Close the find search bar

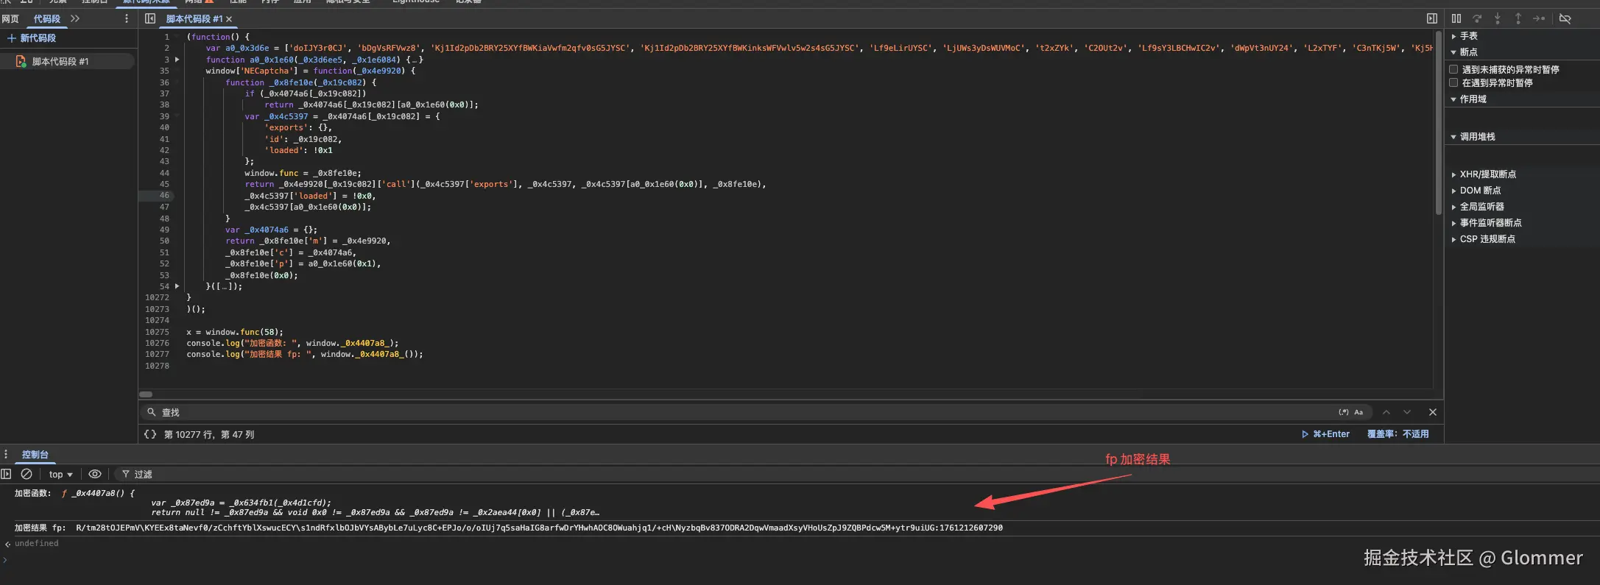[1432, 412]
